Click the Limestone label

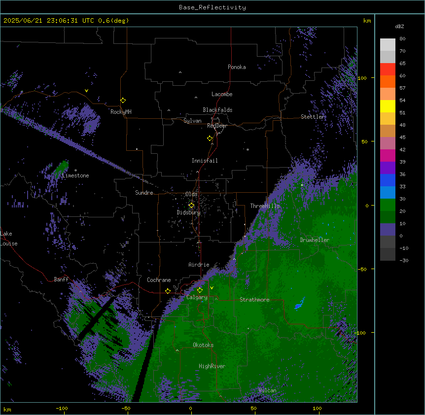pyautogui.click(x=75, y=175)
